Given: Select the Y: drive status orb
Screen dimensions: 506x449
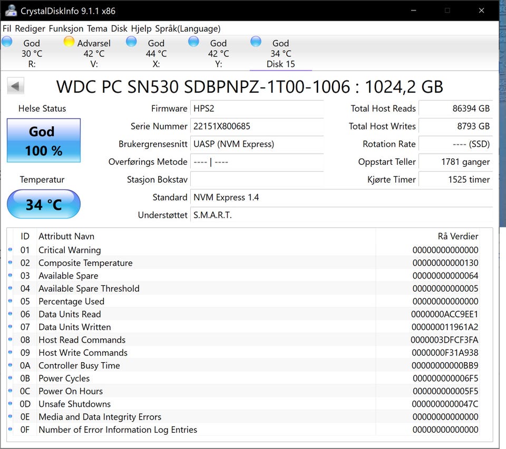Looking at the screenshot, I should click(x=193, y=42).
